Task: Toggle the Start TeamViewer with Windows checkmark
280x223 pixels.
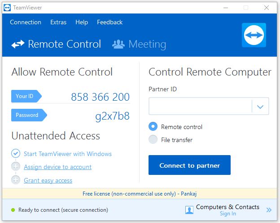Action: [16, 153]
